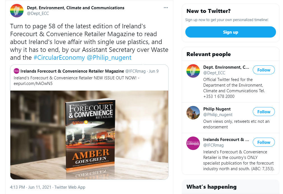Open the tweet's three-dot more menu
Screen dimensions: 283x194
[166, 8]
